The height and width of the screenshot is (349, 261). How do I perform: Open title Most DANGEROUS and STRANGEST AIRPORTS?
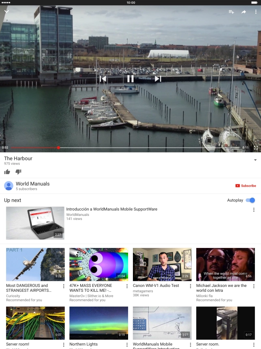click(29, 288)
